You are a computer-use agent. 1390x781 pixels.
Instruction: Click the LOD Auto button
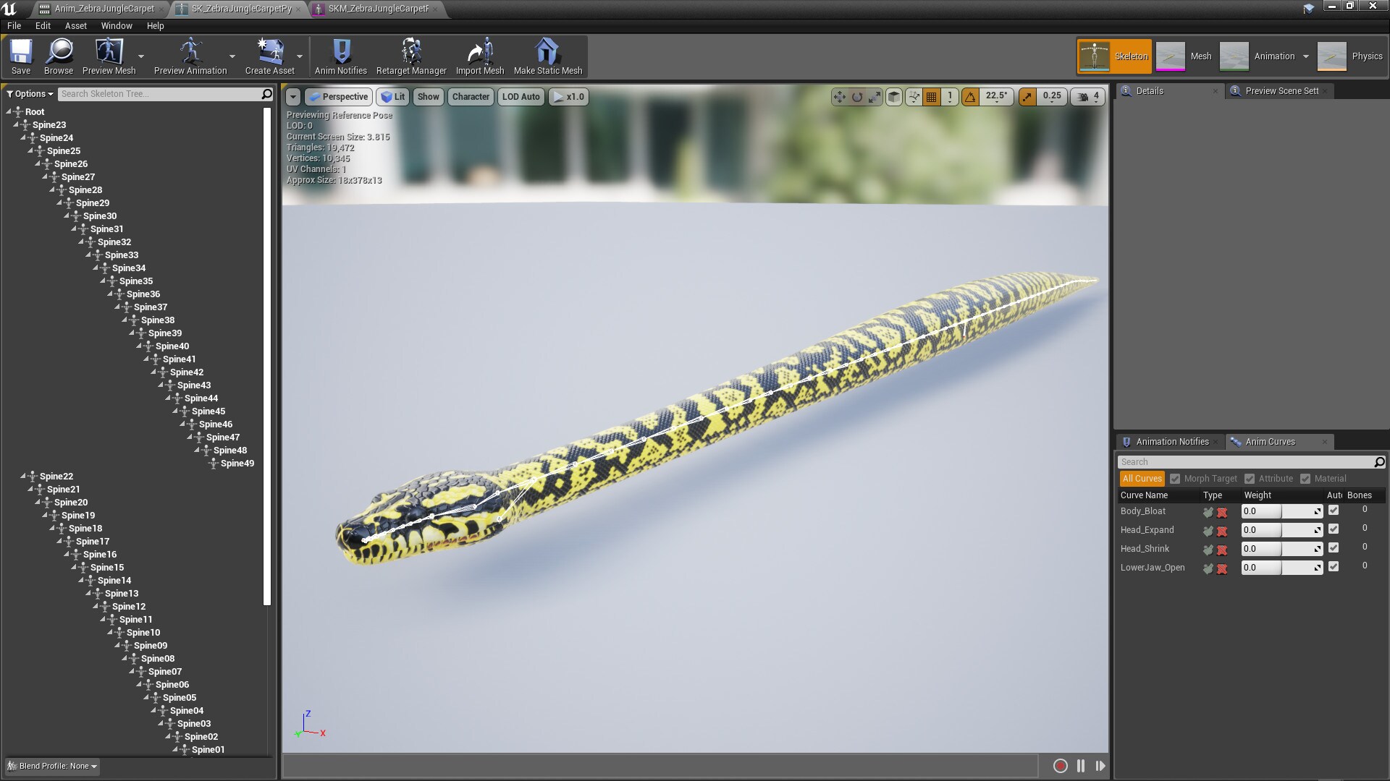click(x=521, y=96)
